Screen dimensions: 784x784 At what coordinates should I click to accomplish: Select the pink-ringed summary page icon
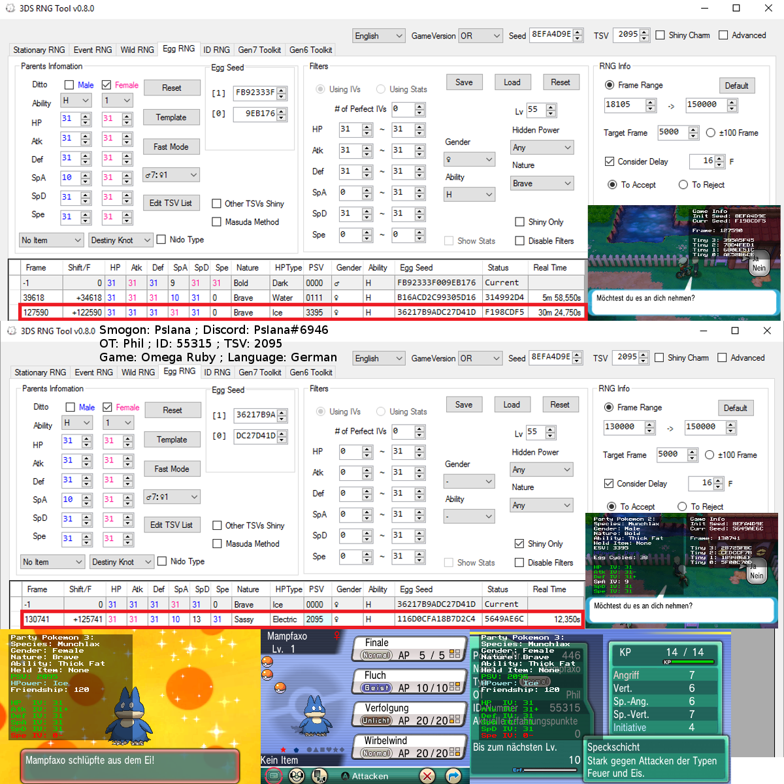tap(274, 776)
